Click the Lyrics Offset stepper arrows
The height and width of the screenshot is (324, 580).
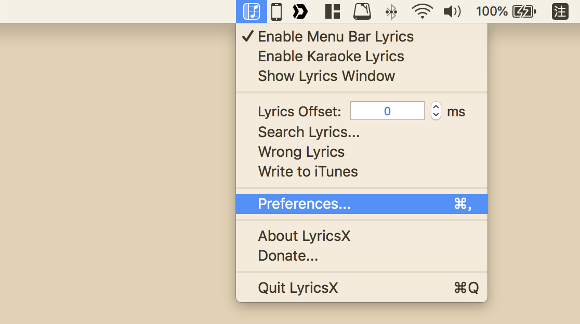pyautogui.click(x=436, y=111)
